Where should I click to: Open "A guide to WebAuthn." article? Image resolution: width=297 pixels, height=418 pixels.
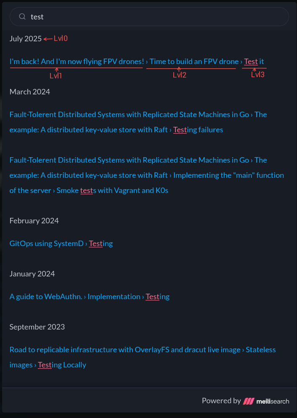pos(45,297)
